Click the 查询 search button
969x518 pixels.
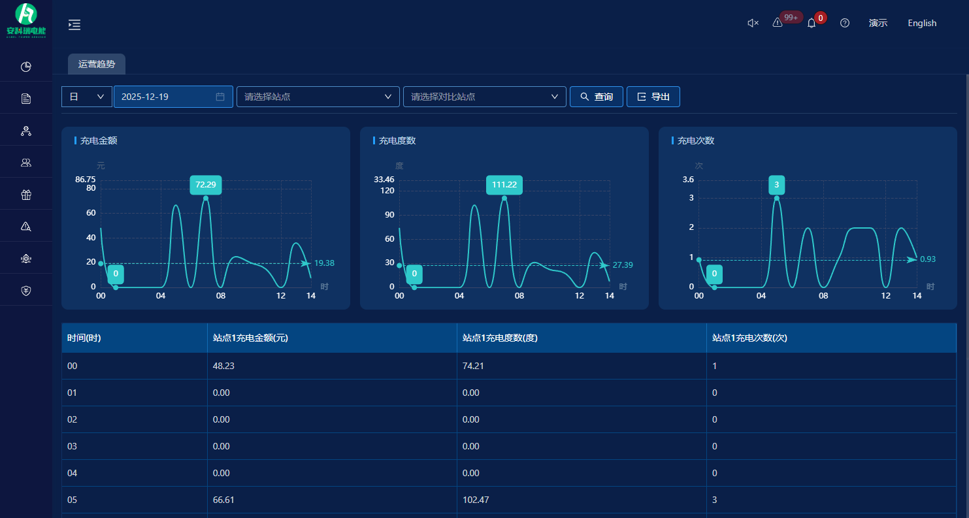[x=596, y=97]
